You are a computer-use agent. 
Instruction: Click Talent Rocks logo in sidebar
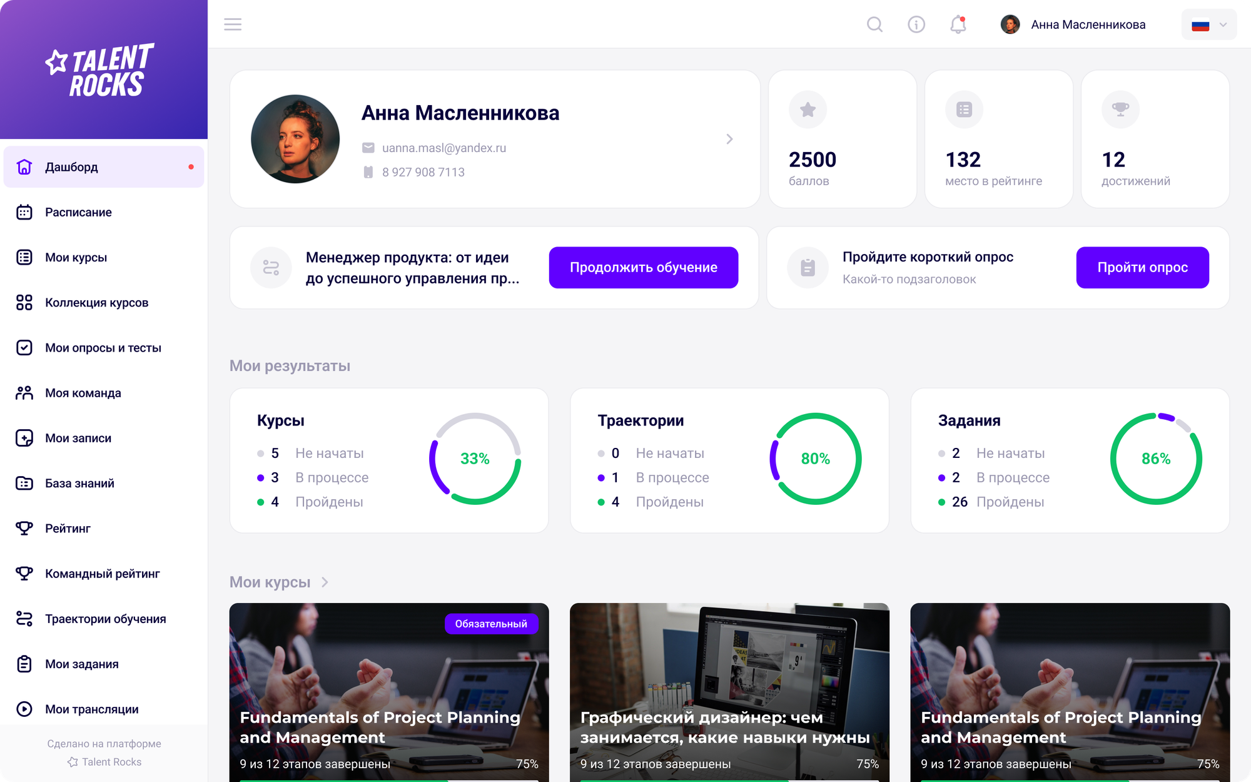100,70
